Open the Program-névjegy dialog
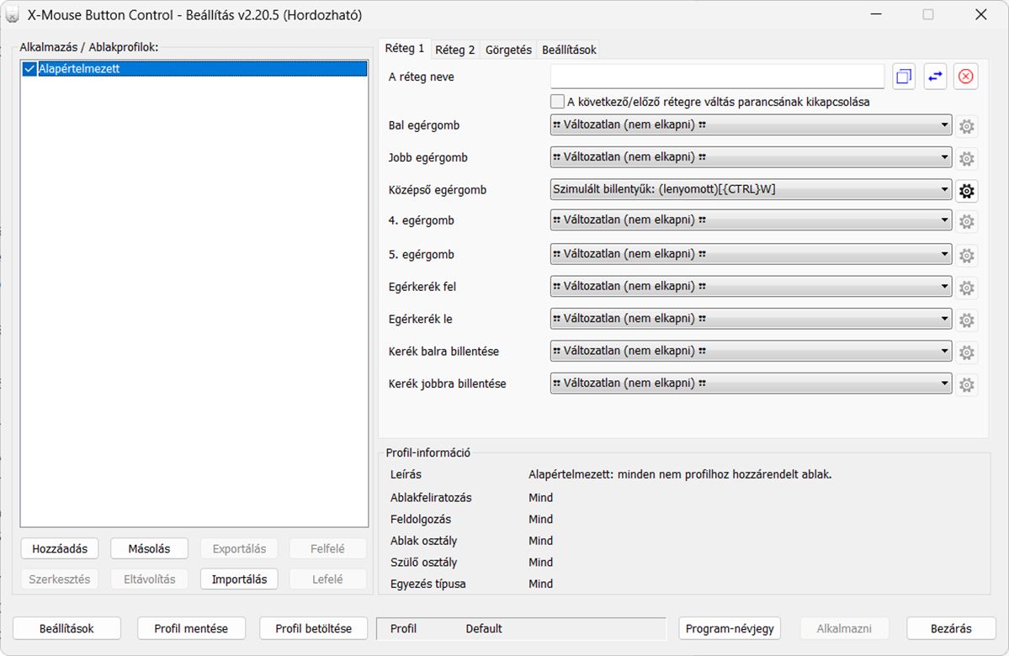The height and width of the screenshot is (656, 1009). (x=730, y=628)
